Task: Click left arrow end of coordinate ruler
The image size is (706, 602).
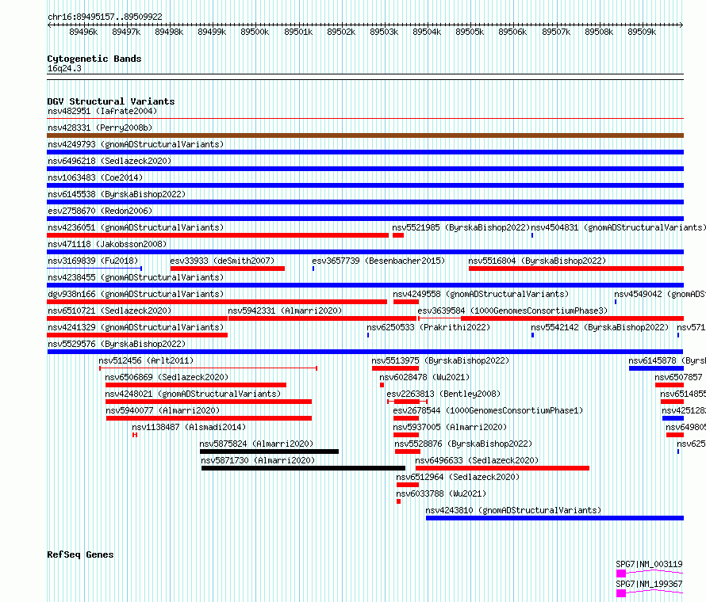Action: tap(49, 25)
